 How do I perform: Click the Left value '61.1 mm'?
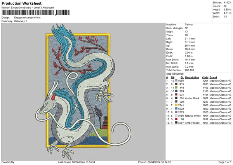click(x=190, y=39)
